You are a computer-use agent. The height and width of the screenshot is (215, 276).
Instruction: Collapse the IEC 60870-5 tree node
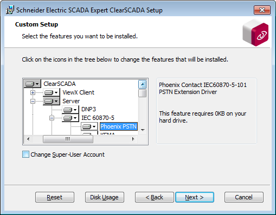[x=52, y=118]
